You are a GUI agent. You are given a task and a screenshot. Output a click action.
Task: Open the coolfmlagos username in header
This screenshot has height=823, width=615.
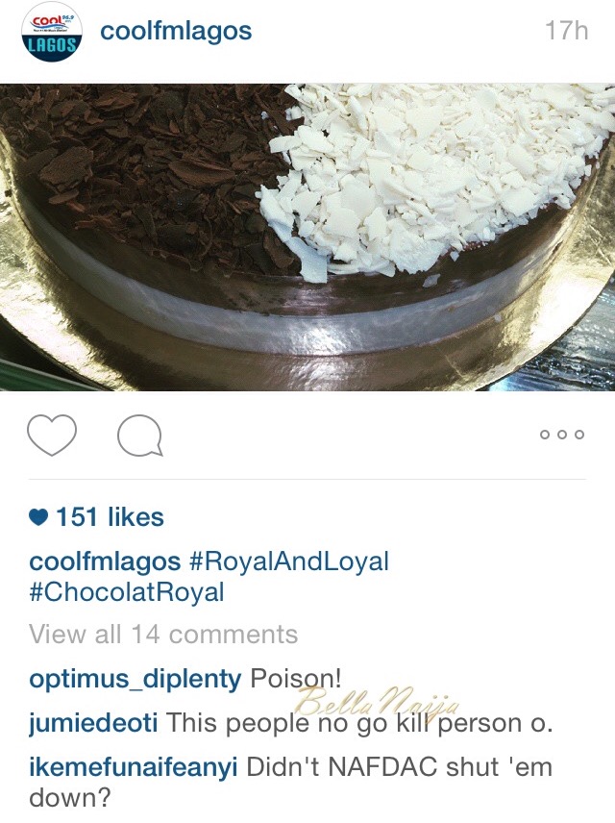(176, 31)
